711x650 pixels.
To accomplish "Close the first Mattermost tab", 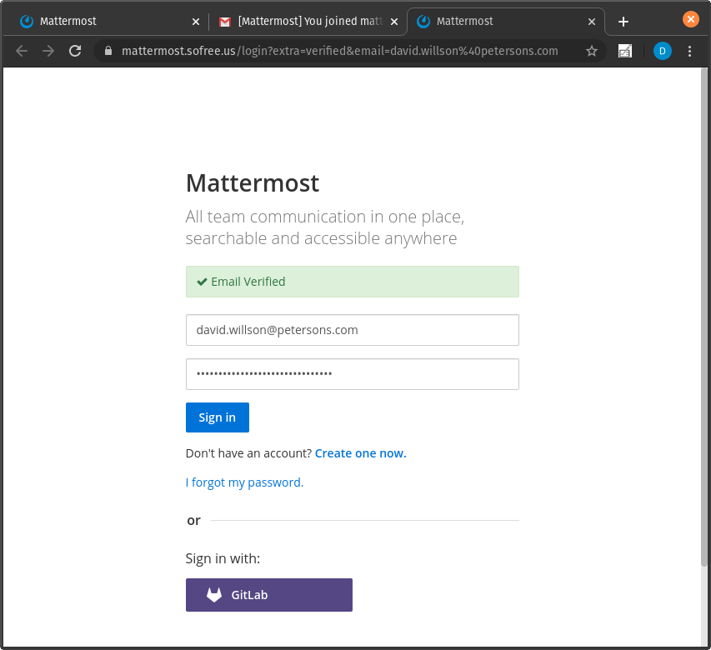I will pyautogui.click(x=195, y=22).
